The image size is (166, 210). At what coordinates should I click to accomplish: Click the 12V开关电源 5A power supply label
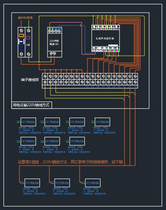[x=54, y=42]
